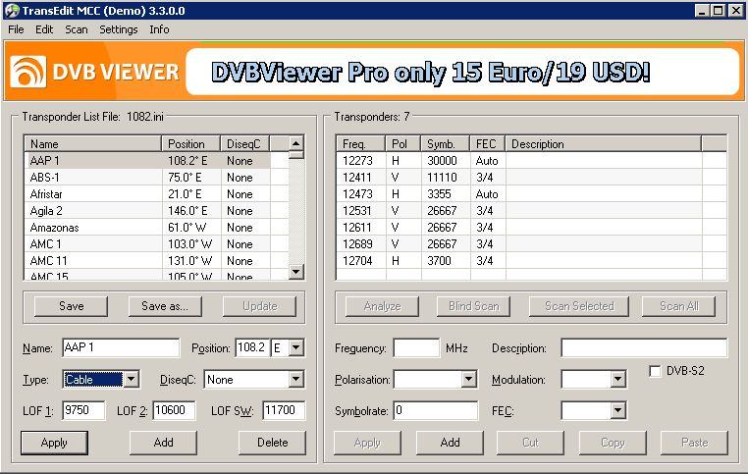Click into the Name field containing AAP 1
This screenshot has width=748, height=474.
coord(121,348)
